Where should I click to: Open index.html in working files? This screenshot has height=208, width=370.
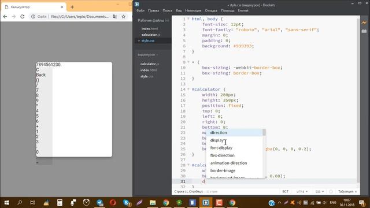click(150, 28)
